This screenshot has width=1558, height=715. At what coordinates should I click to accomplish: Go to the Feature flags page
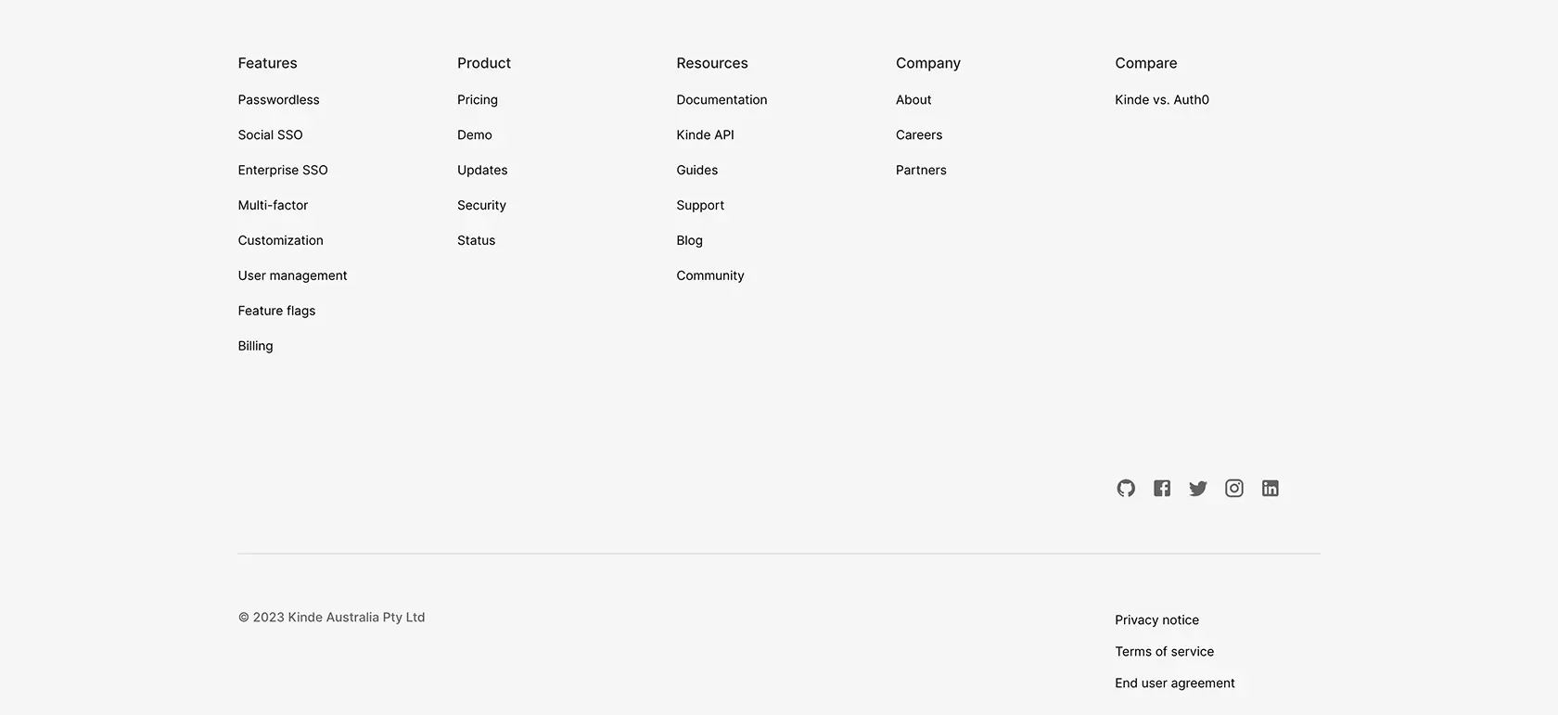[x=276, y=311]
